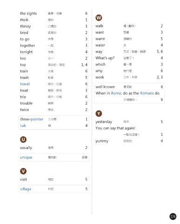Click the brown V section letter icon
Screen dimensions: 180x224
point(23,171)
